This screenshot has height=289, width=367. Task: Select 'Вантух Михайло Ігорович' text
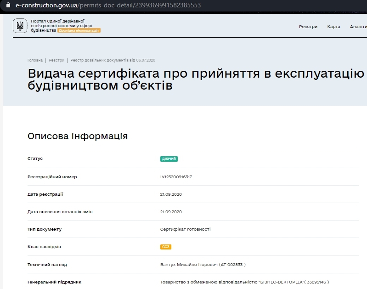pos(189,265)
